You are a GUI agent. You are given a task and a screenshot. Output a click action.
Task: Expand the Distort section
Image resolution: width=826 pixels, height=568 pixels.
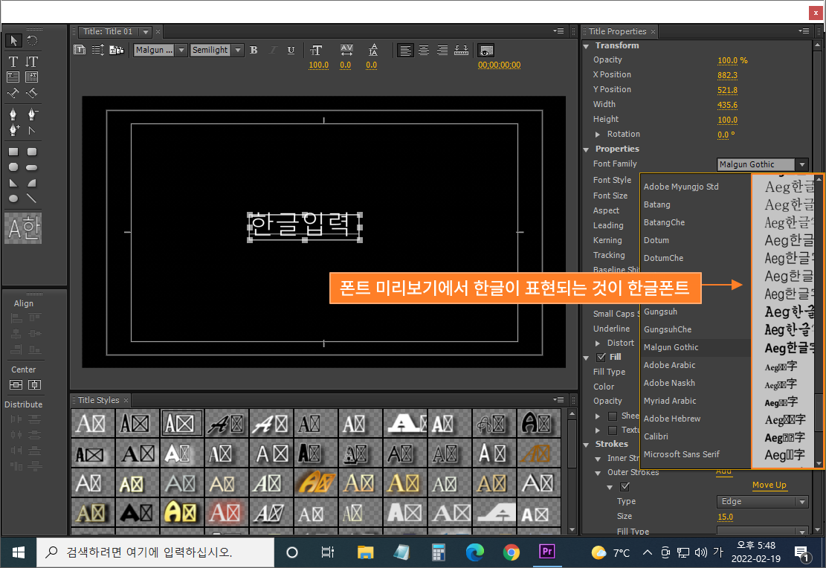[x=597, y=343]
